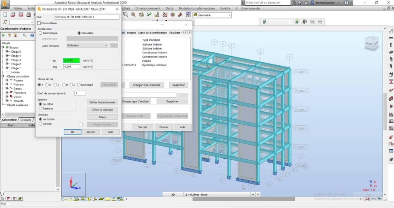The image size is (394, 208).
Task: Expand the Planchers tree node
Action: coord(7,93)
